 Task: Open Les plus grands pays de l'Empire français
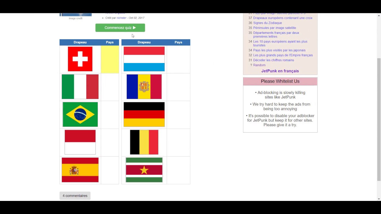click(x=283, y=55)
